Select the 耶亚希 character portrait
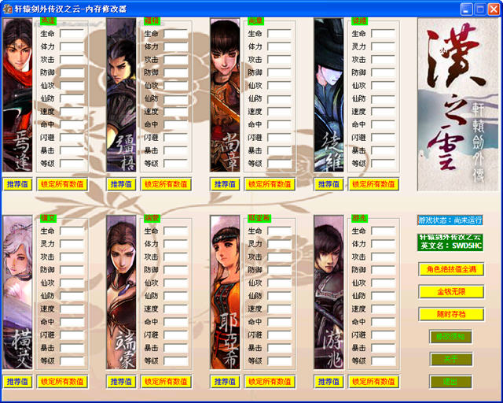The image size is (503, 403). click(225, 293)
